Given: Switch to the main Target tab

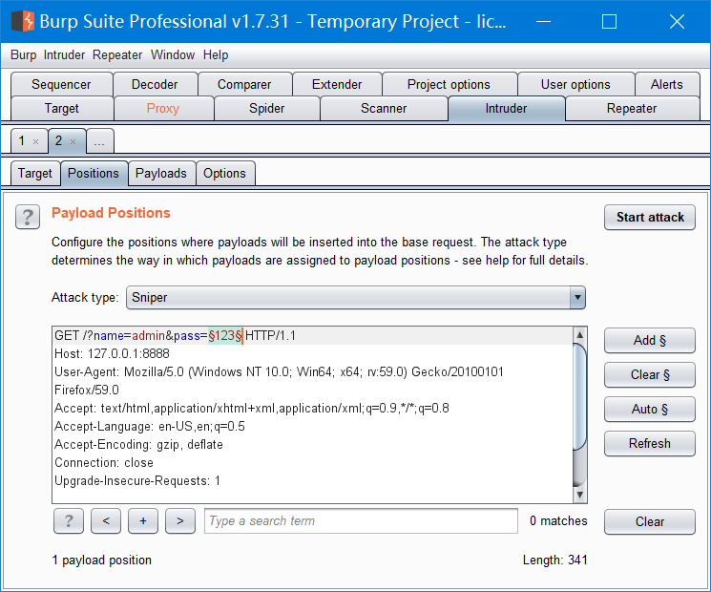Looking at the screenshot, I should (x=62, y=109).
